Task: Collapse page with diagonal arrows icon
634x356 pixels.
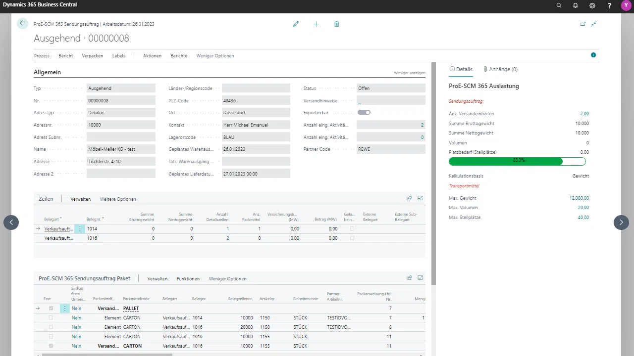Action: point(593,24)
